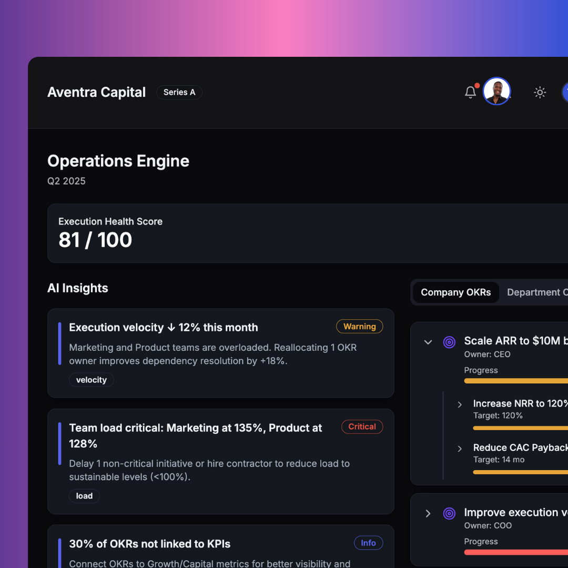Switch to the Company OKRs tab
The image size is (568, 568).
coord(455,292)
